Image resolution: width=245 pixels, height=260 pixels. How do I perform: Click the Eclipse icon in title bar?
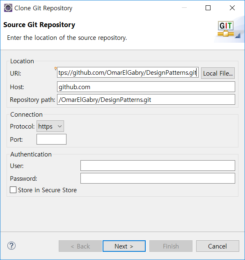pyautogui.click(x=8, y=8)
